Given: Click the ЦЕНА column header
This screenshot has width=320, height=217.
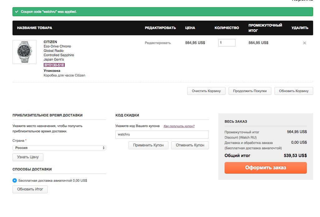Looking at the screenshot, I should pyautogui.click(x=190, y=28).
